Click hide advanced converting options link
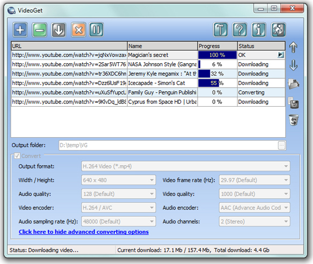Screen dimensions: 313x264 (x=84, y=232)
